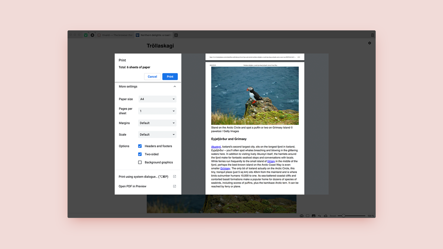The width and height of the screenshot is (443, 249).
Task: Open the closed tabs trash icon
Action: [372, 35]
